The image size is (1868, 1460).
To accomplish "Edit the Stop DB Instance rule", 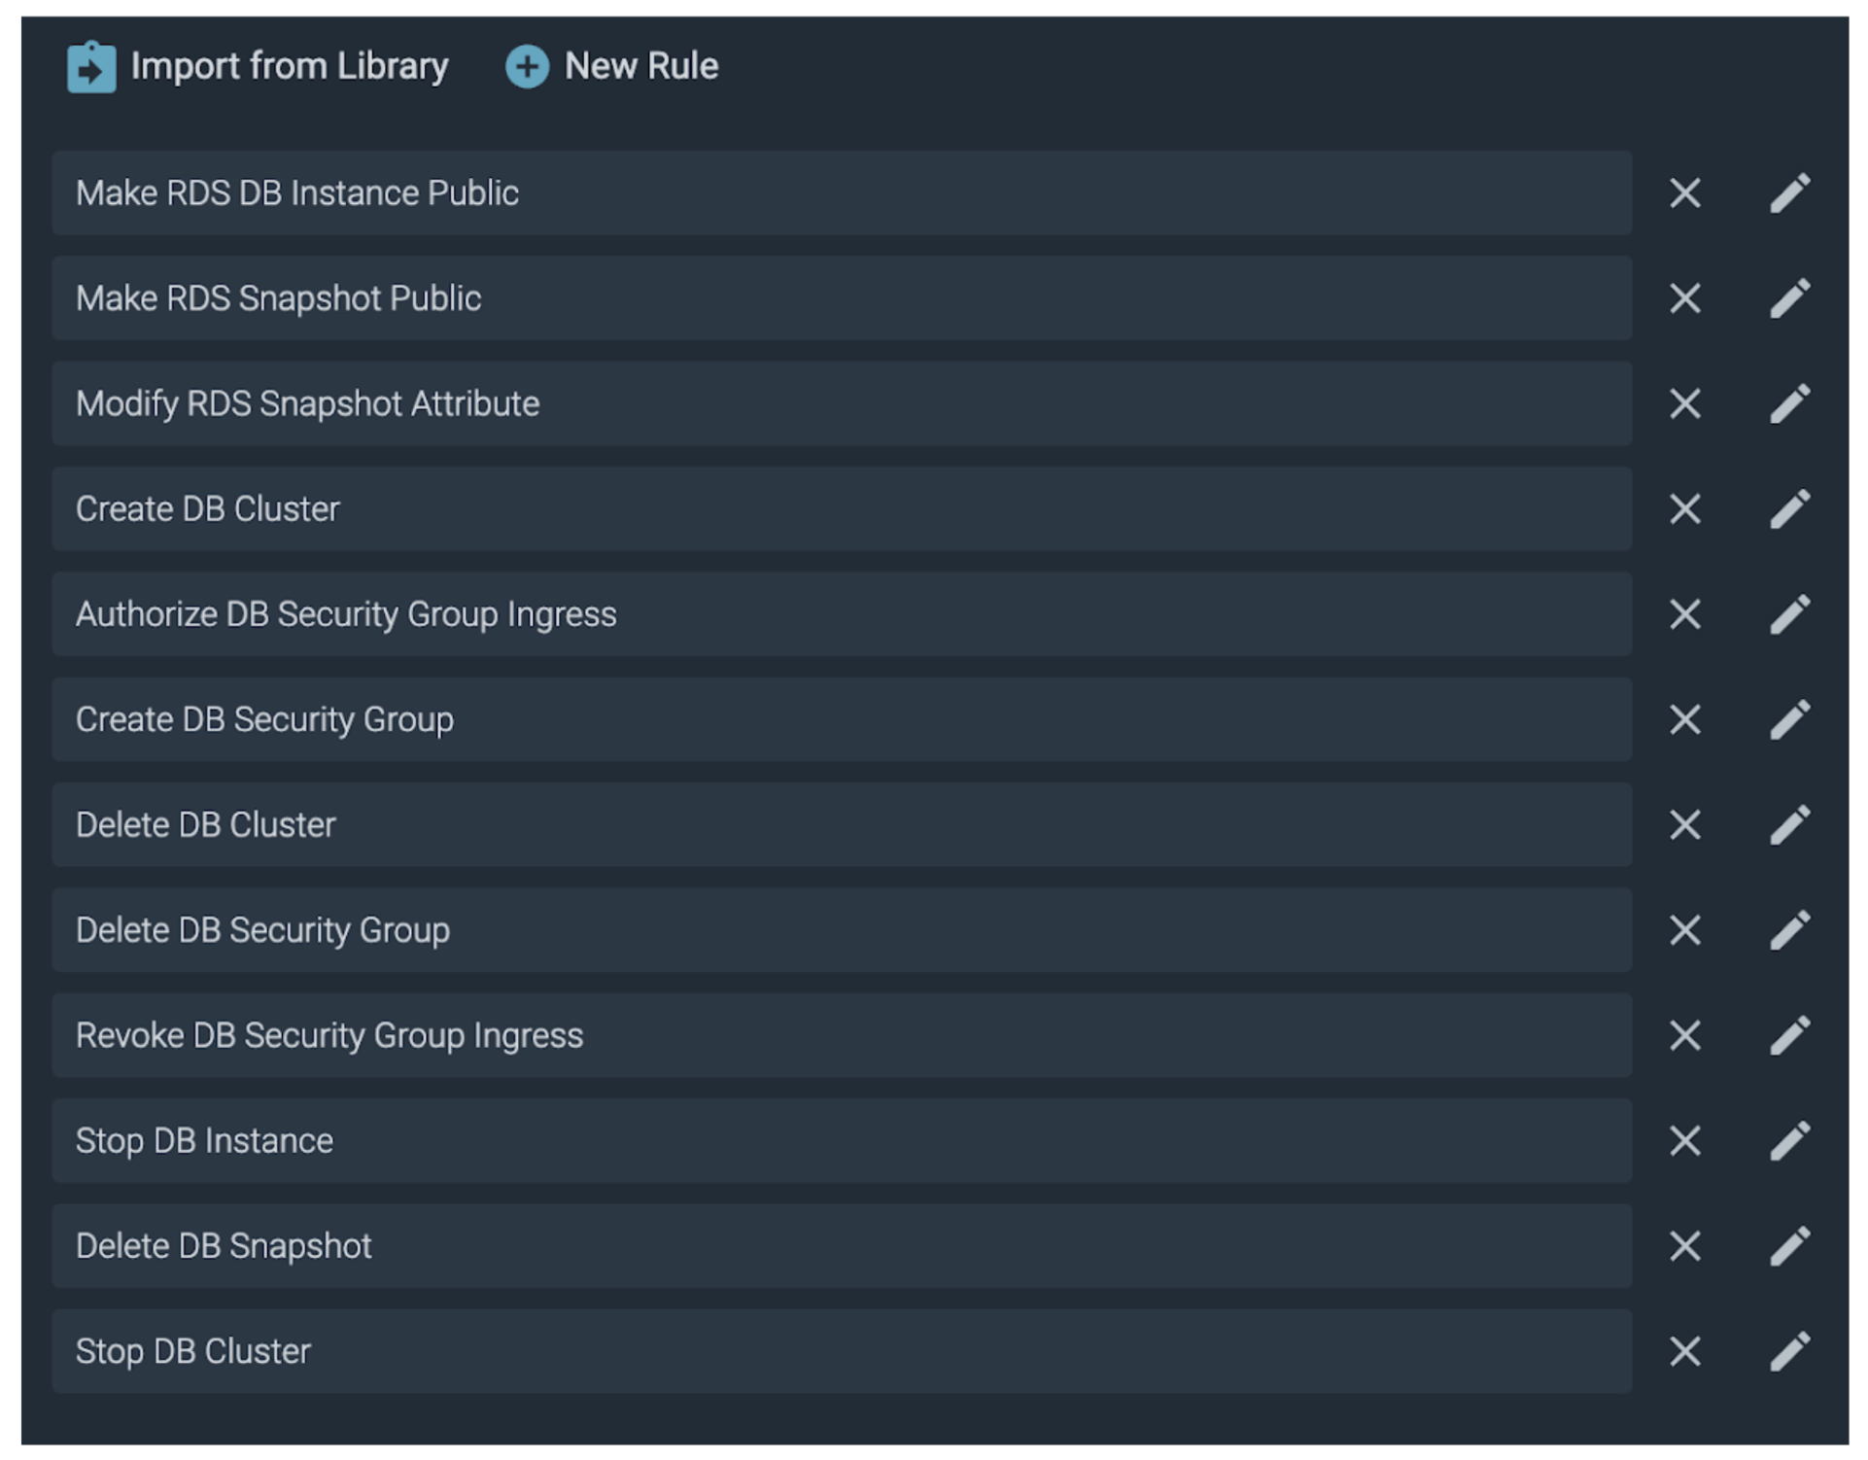I will click(x=1789, y=1140).
